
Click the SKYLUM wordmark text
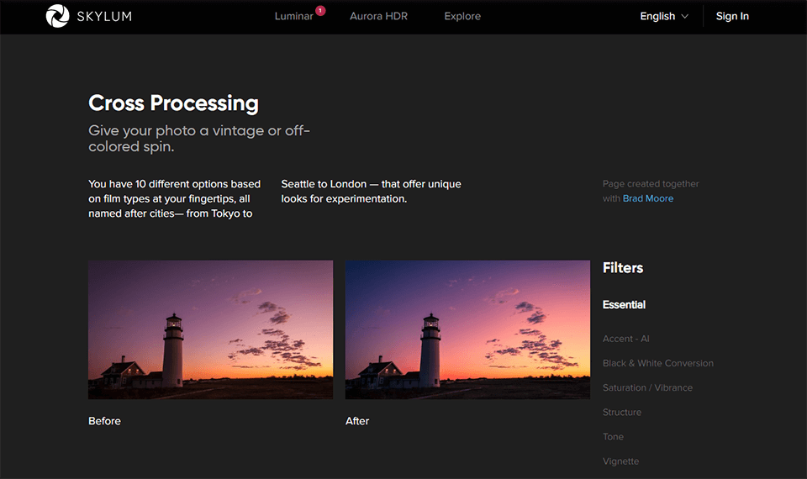pyautogui.click(x=104, y=17)
